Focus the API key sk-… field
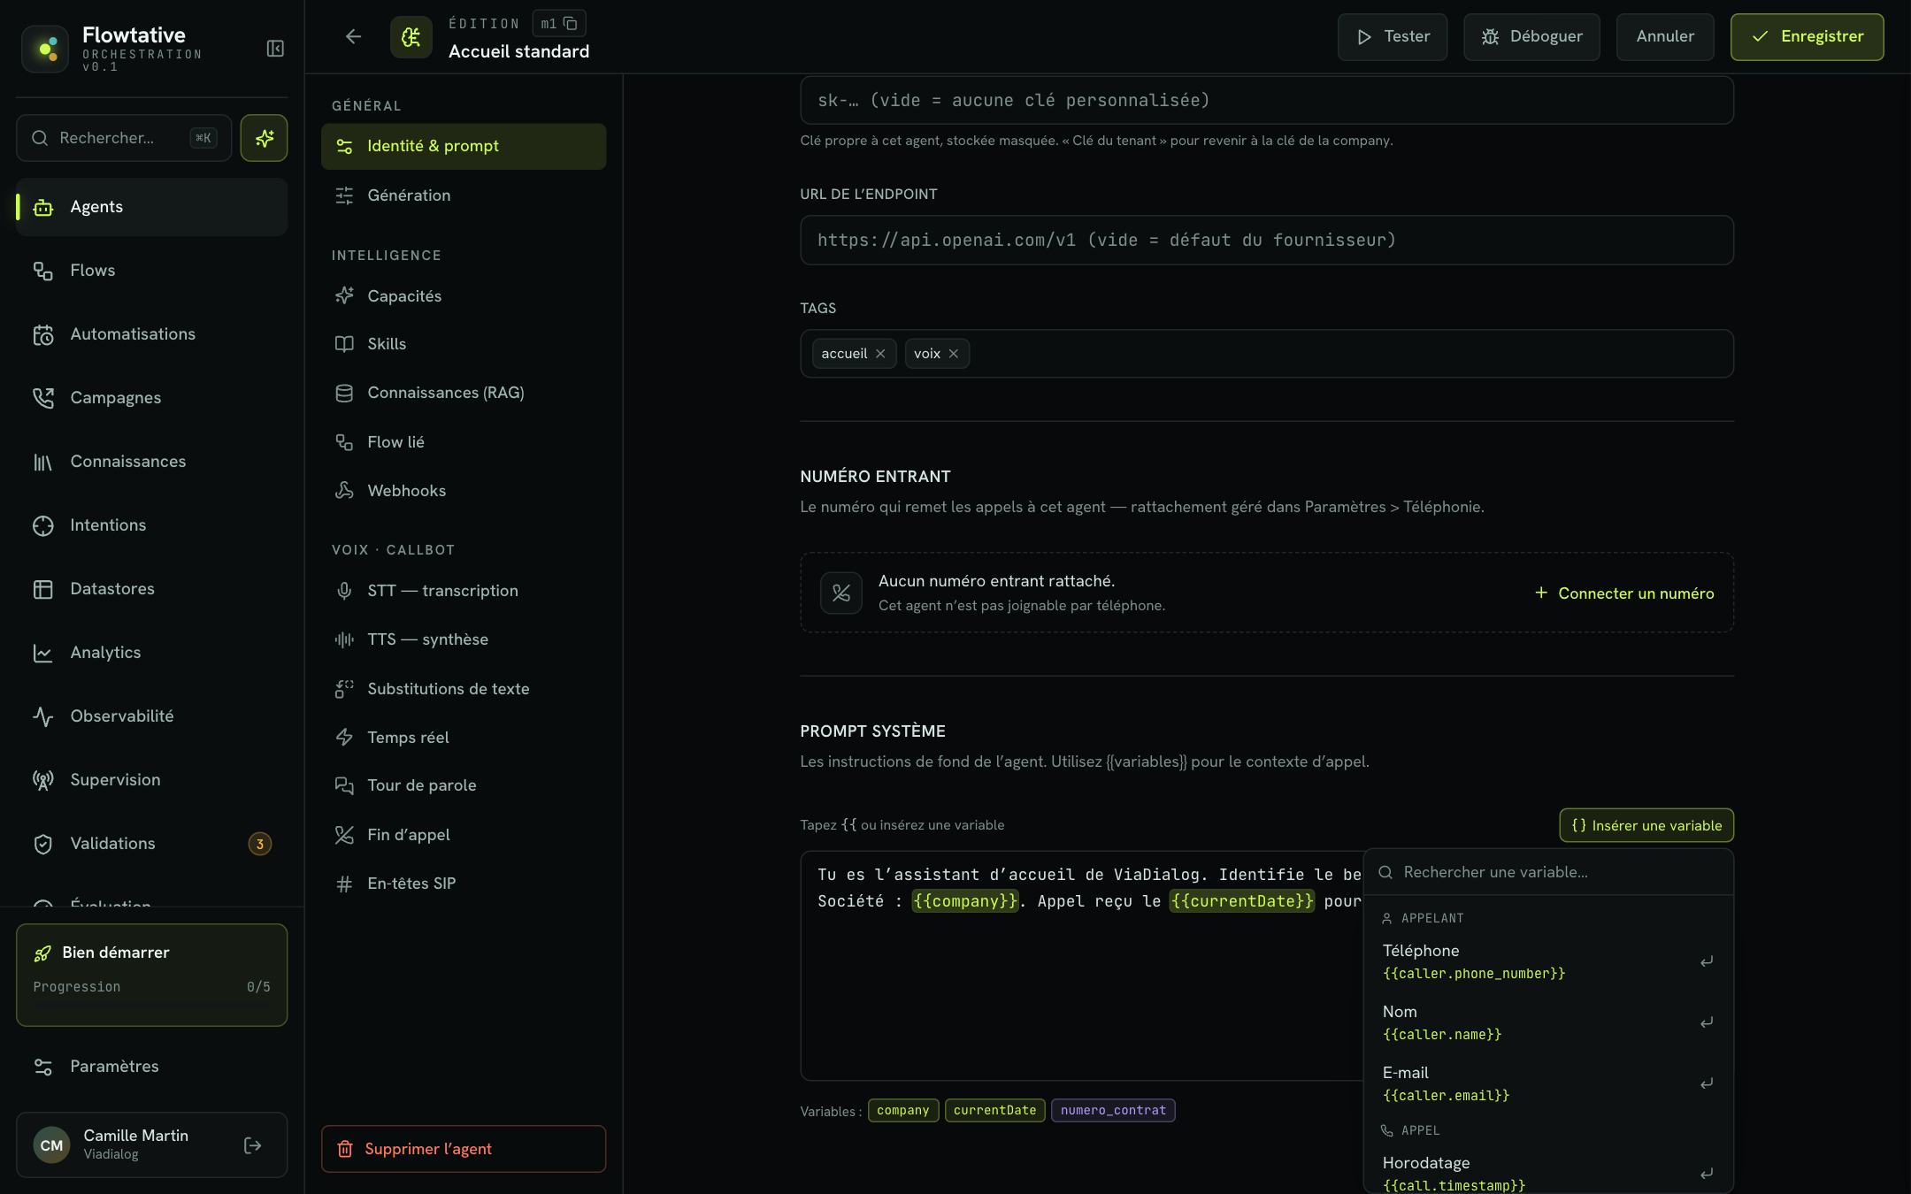1911x1194 pixels. 1267,101
